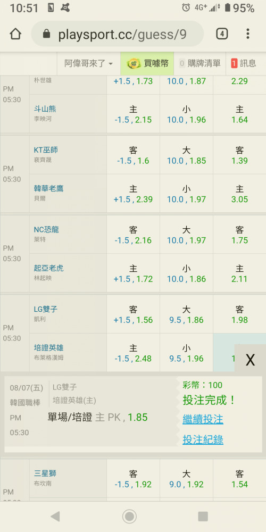Close the bet confirmation with the X button

coord(250,360)
